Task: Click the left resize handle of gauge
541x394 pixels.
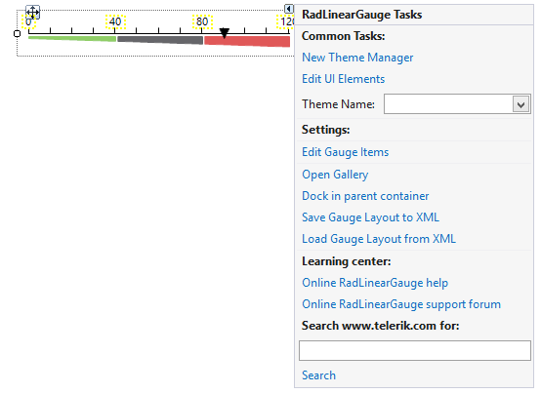Action: tap(17, 34)
